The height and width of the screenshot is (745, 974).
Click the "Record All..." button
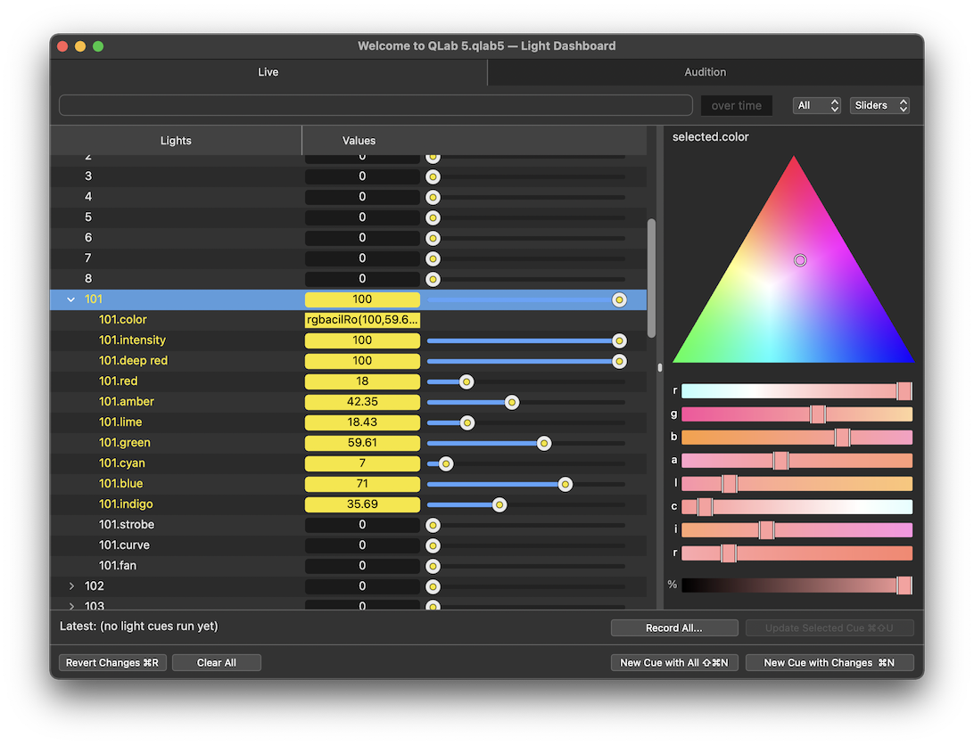pos(673,627)
